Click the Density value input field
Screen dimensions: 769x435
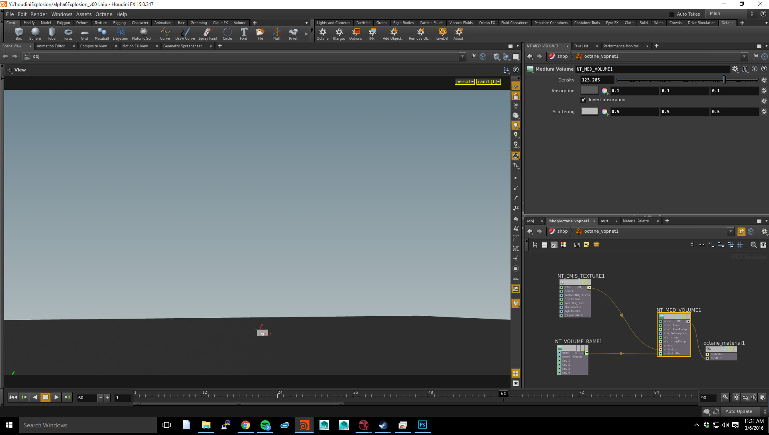pos(597,80)
